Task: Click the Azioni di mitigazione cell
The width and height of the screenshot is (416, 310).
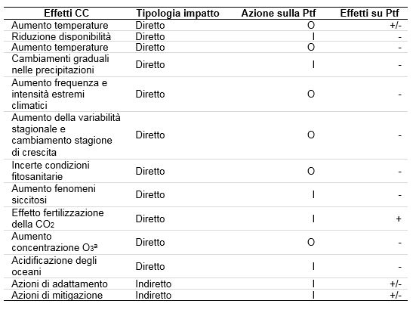Action: [x=57, y=295]
